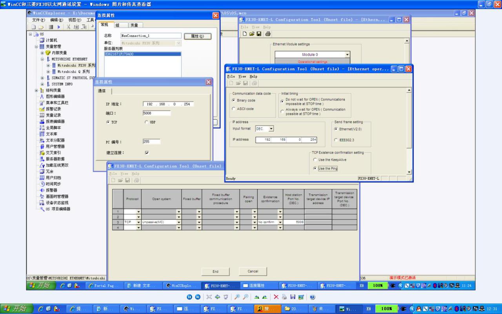Viewport: 502px width, 314px height.
Task: Open the Fixed buffer dropdown in row 3
Action: point(199,222)
